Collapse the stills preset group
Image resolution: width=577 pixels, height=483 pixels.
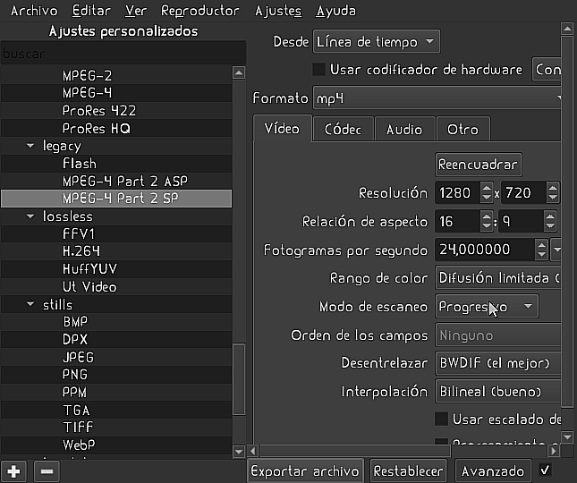(x=31, y=305)
